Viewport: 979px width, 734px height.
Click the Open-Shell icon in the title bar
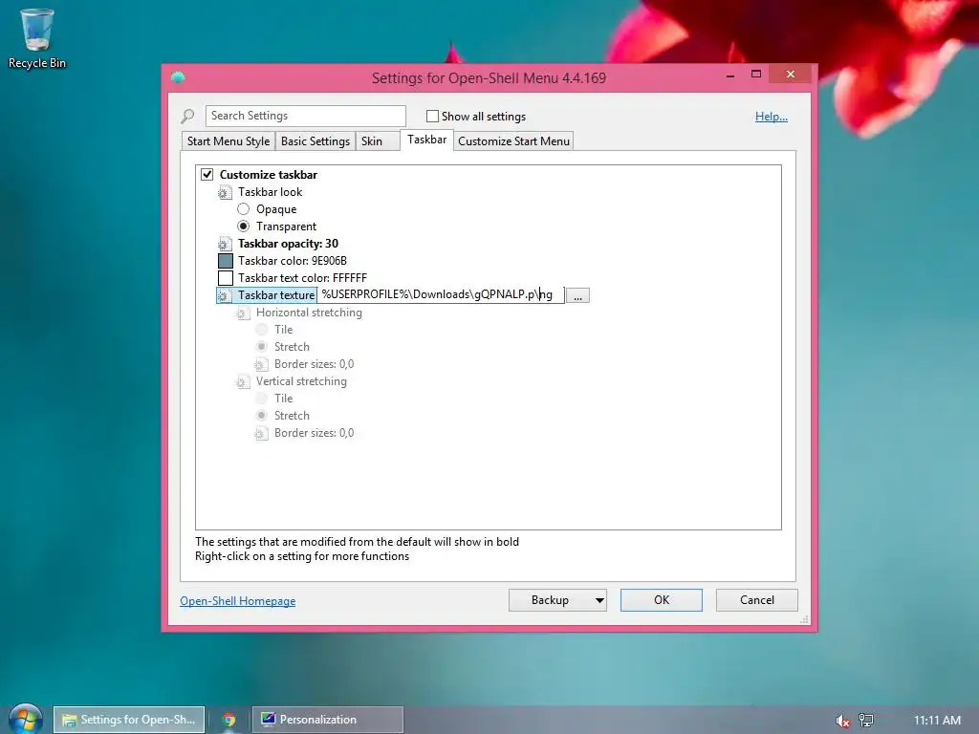[178, 78]
